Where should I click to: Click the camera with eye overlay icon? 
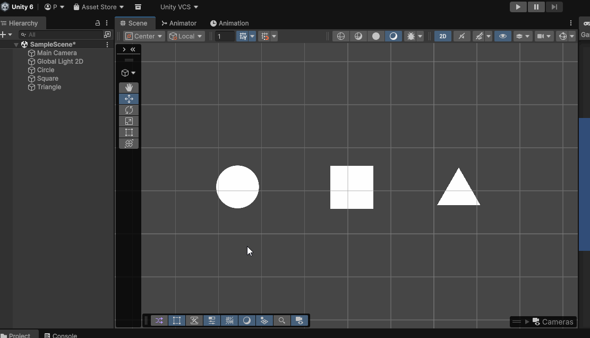tap(300, 320)
